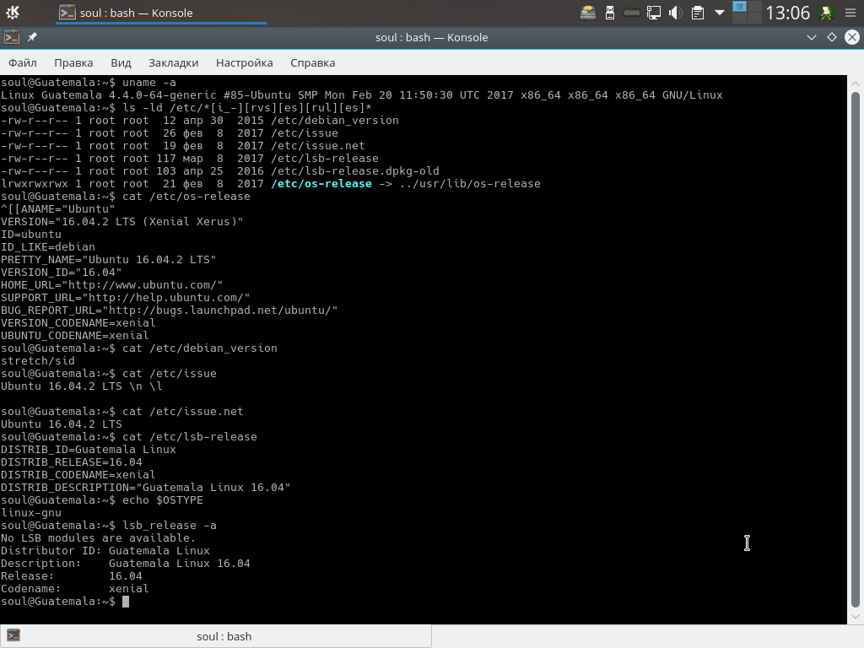This screenshot has width=864, height=648.
Task: Click the terminal icon on the bottom tab
Action: click(x=13, y=636)
